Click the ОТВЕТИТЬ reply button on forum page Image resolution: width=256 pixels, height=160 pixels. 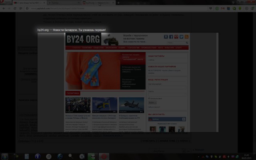click(x=148, y=141)
